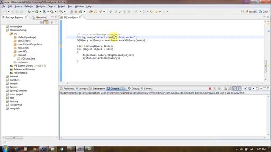Click Remove All Terminated Launches icon
The width and height of the screenshot is (271, 152).
click(219, 89)
